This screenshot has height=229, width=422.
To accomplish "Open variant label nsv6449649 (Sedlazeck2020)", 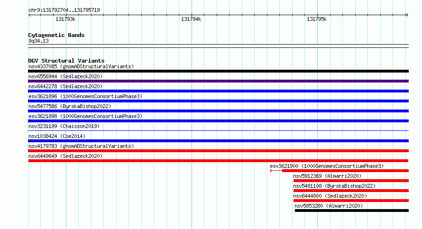I will pyautogui.click(x=65, y=156).
